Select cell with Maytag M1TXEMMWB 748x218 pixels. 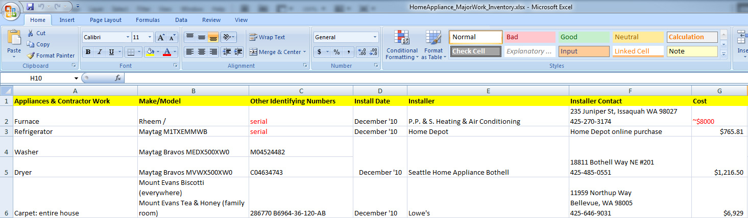tap(193, 131)
